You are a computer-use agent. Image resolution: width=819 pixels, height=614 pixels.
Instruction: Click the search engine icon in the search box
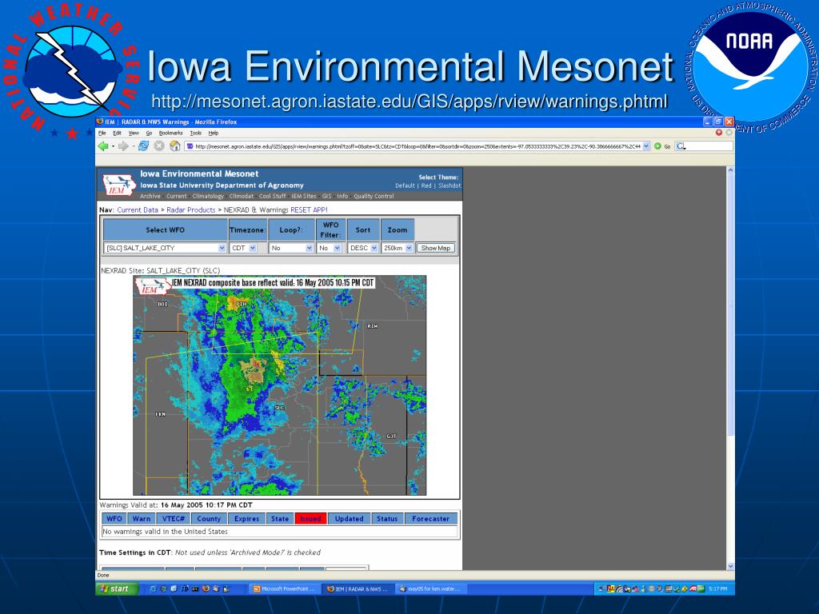coord(680,147)
